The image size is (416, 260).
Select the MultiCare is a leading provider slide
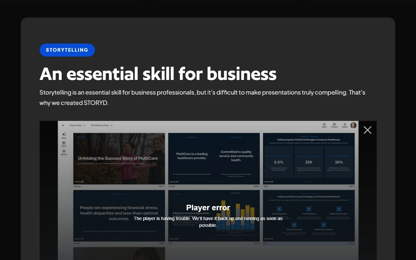pos(214,159)
